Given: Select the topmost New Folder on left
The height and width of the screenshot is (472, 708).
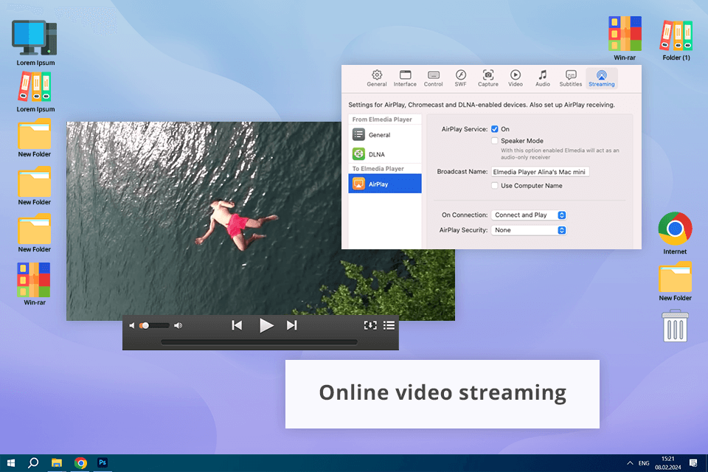Looking at the screenshot, I should tap(35, 138).
